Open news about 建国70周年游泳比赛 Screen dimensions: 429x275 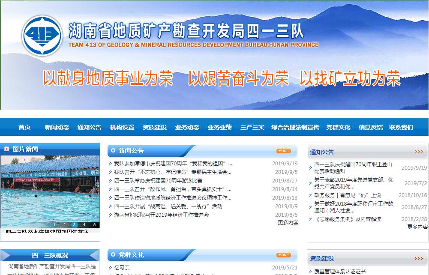click(x=158, y=181)
